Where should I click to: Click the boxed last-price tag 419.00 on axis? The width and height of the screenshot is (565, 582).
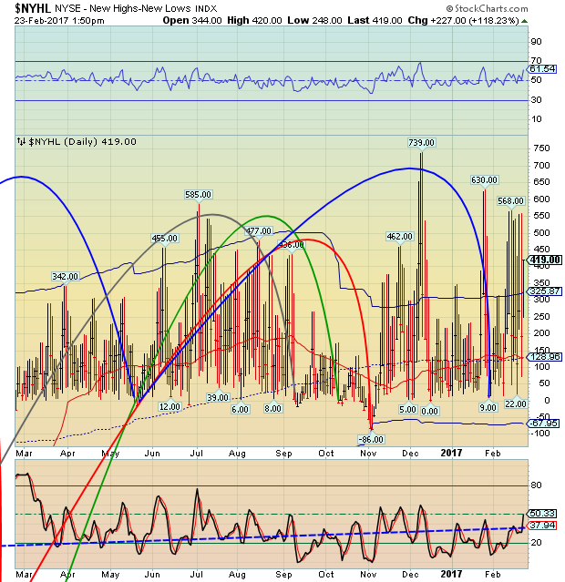[545, 260]
